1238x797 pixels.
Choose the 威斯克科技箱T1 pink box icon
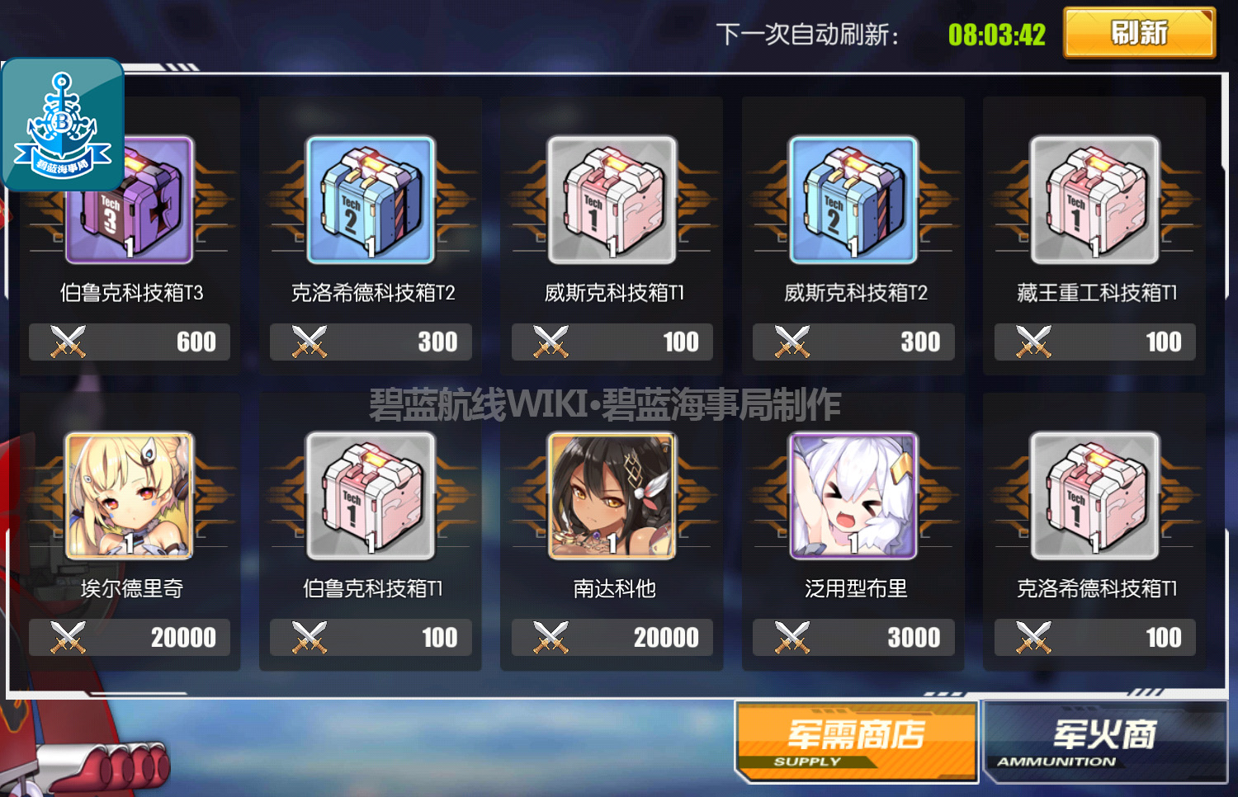point(612,200)
